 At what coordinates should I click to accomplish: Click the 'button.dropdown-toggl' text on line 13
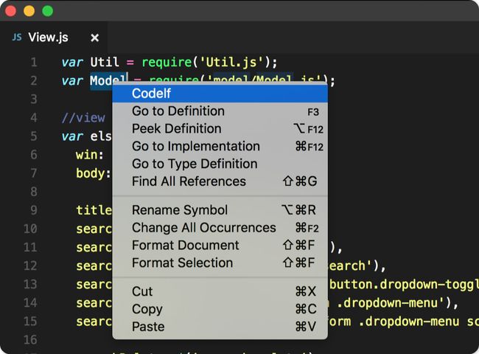(x=404, y=285)
